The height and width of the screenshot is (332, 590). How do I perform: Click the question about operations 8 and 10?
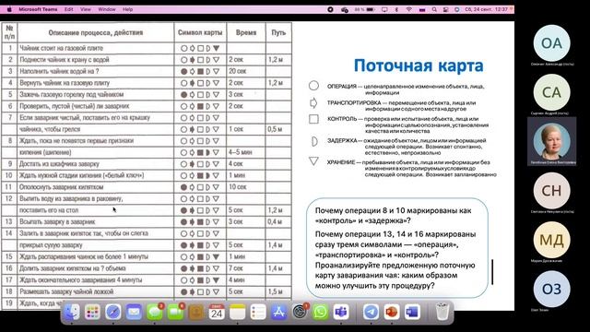click(x=394, y=215)
